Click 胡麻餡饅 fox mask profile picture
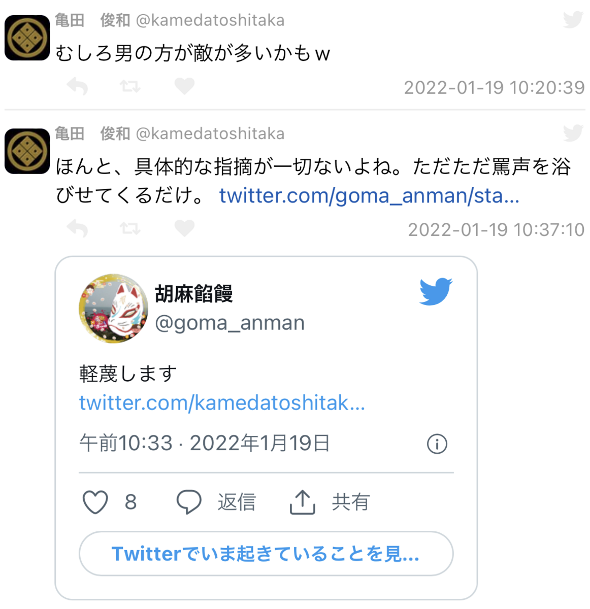The height and width of the screenshot is (609, 590). [113, 309]
